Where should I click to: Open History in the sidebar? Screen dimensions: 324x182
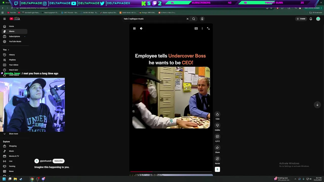click(14, 55)
